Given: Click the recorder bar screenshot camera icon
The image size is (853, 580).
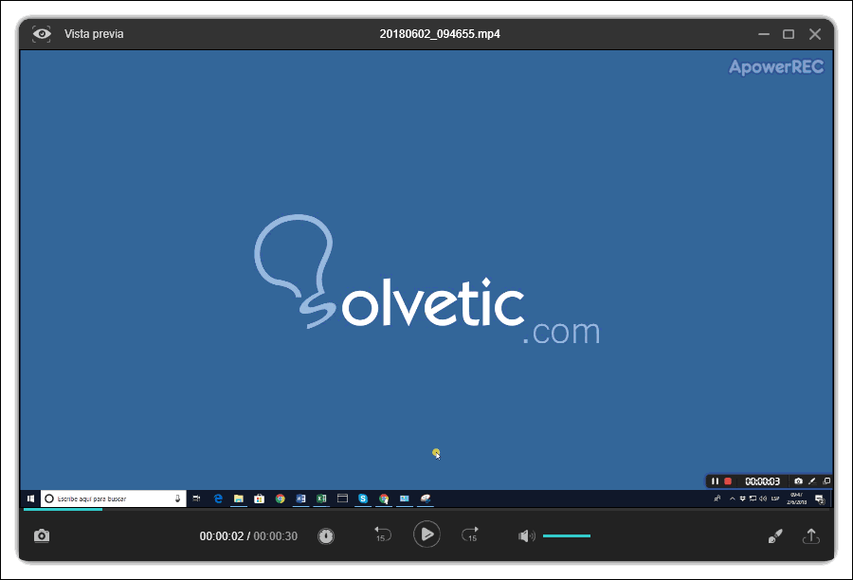Looking at the screenshot, I should (798, 481).
